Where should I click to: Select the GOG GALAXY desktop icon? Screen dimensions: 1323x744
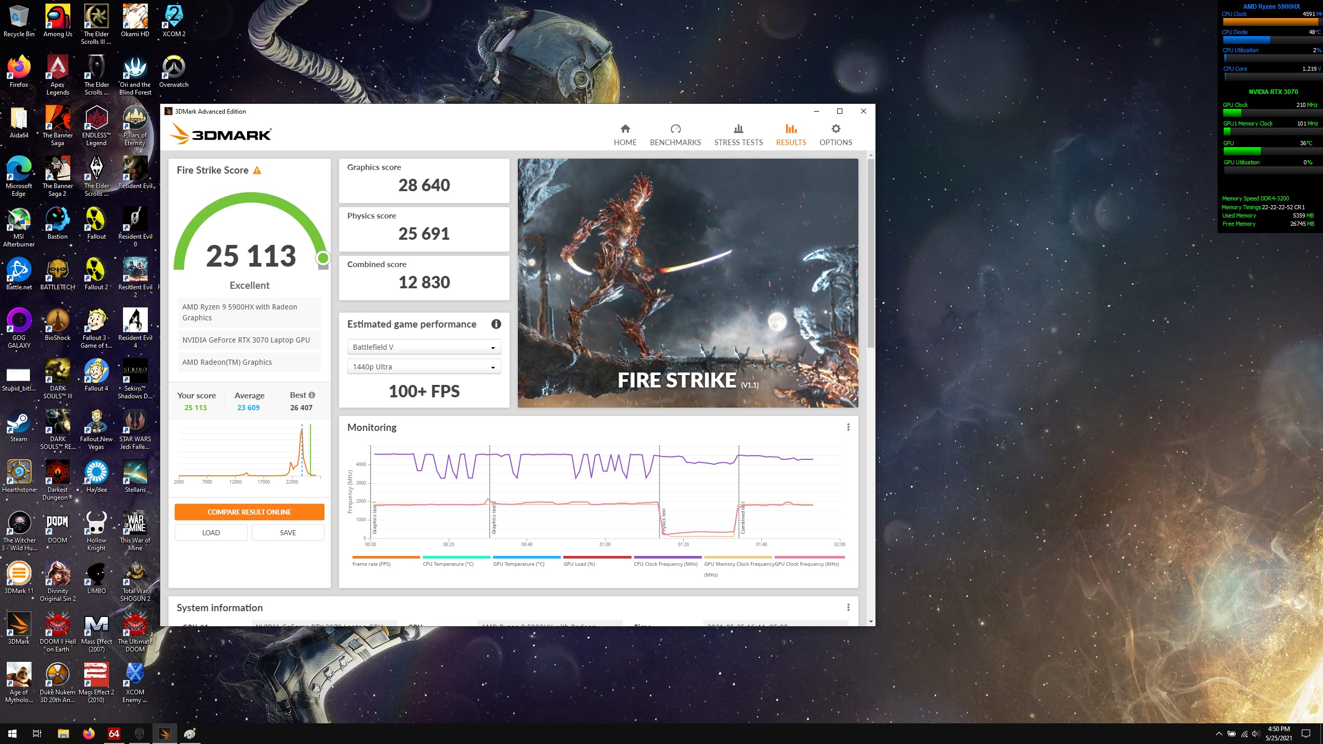pos(19,329)
